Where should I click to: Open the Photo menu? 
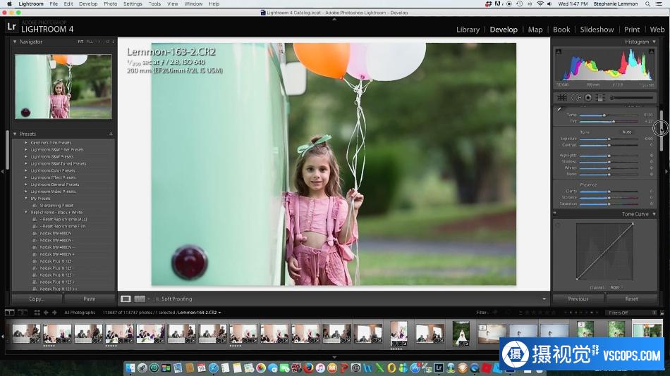(x=110, y=4)
